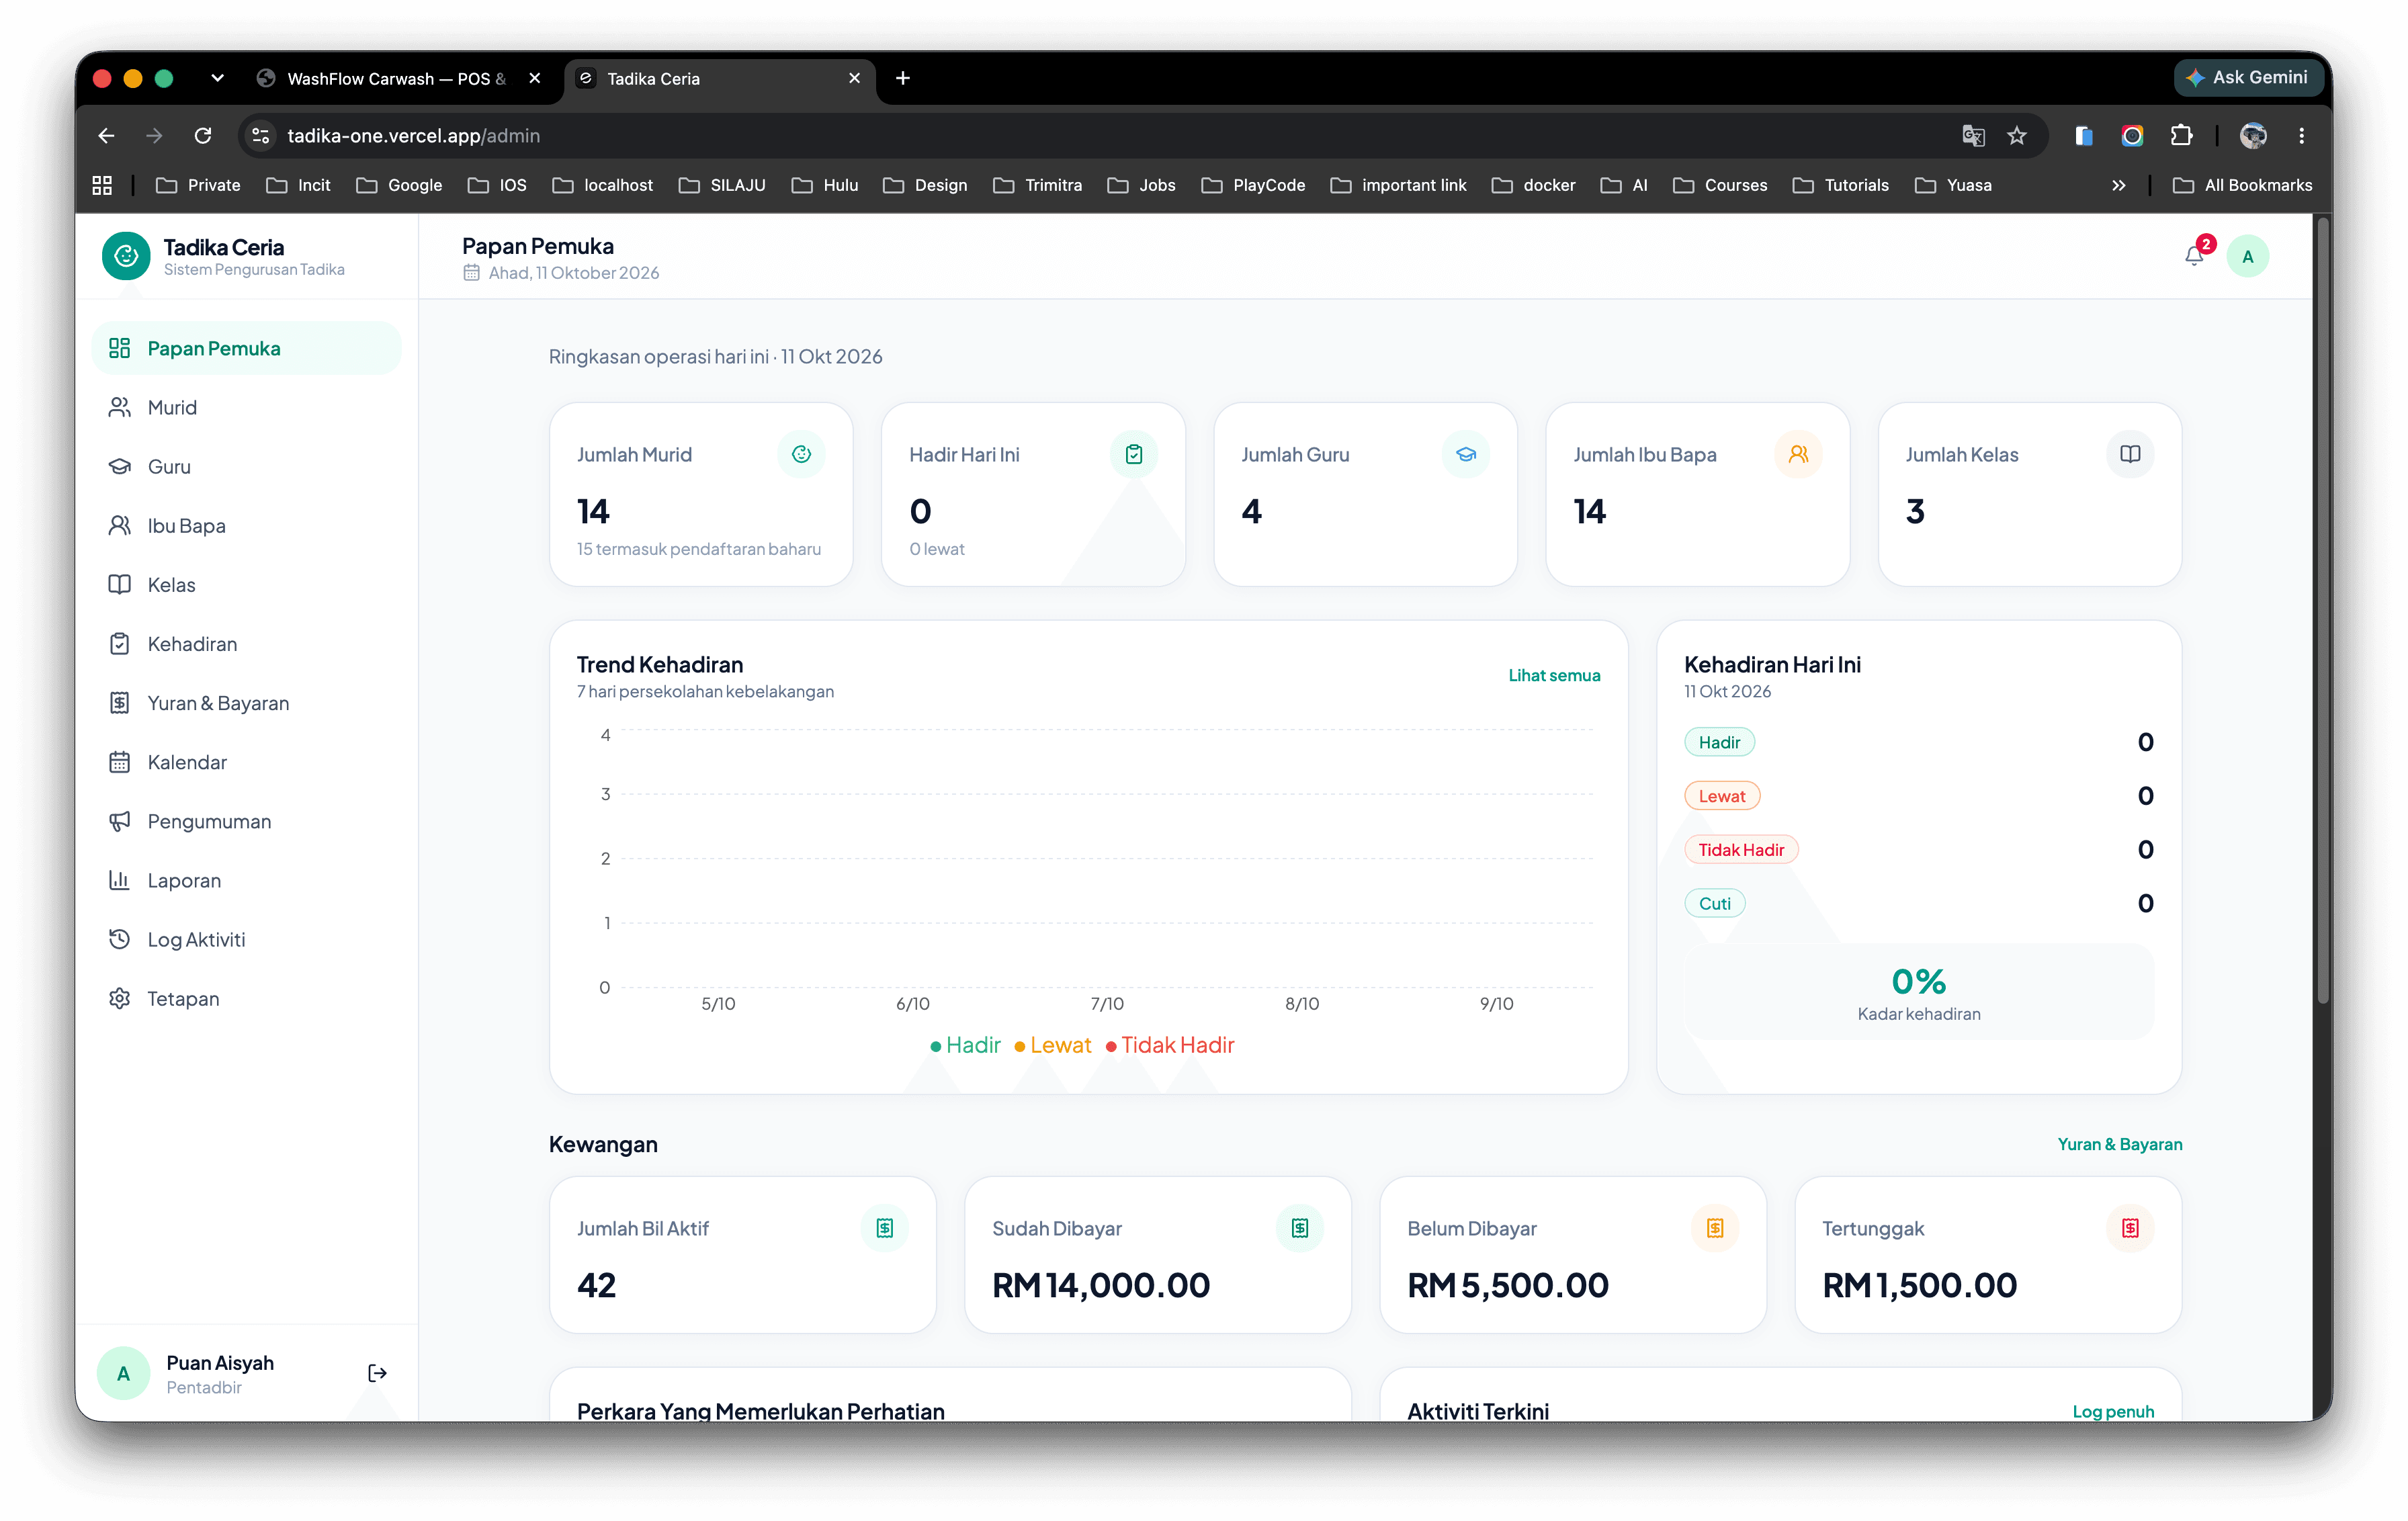Click the Jumlah Ibu Bapa people icon
This screenshot has height=1521, width=2408.
(x=1798, y=454)
